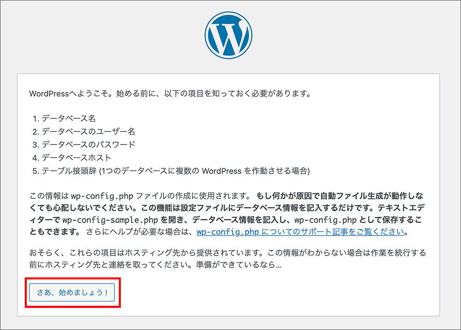Click the さあ、始めましょう！ button
The height and width of the screenshot is (330, 461).
tap(72, 292)
